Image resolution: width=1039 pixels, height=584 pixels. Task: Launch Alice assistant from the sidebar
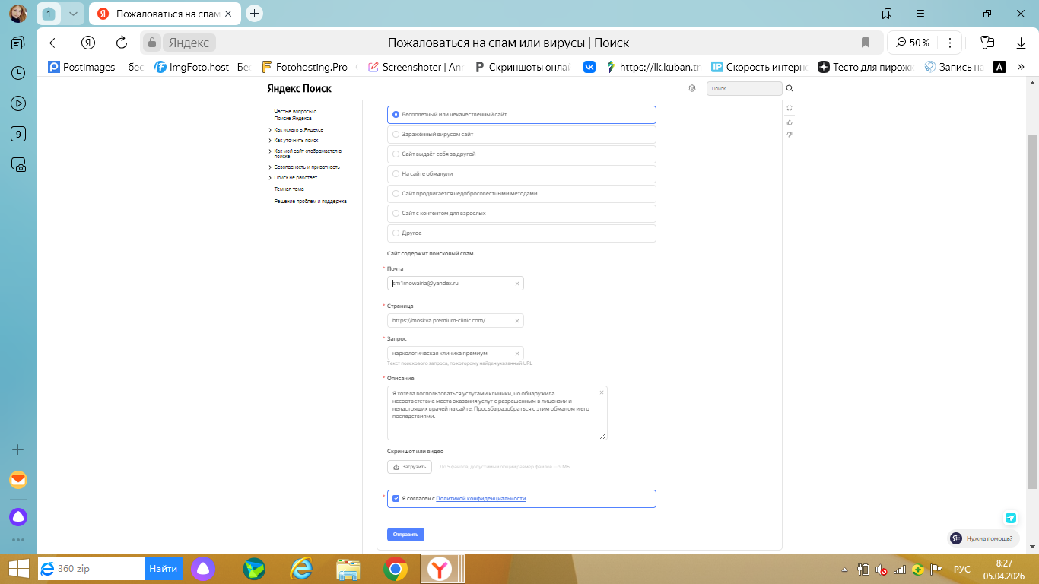18,517
